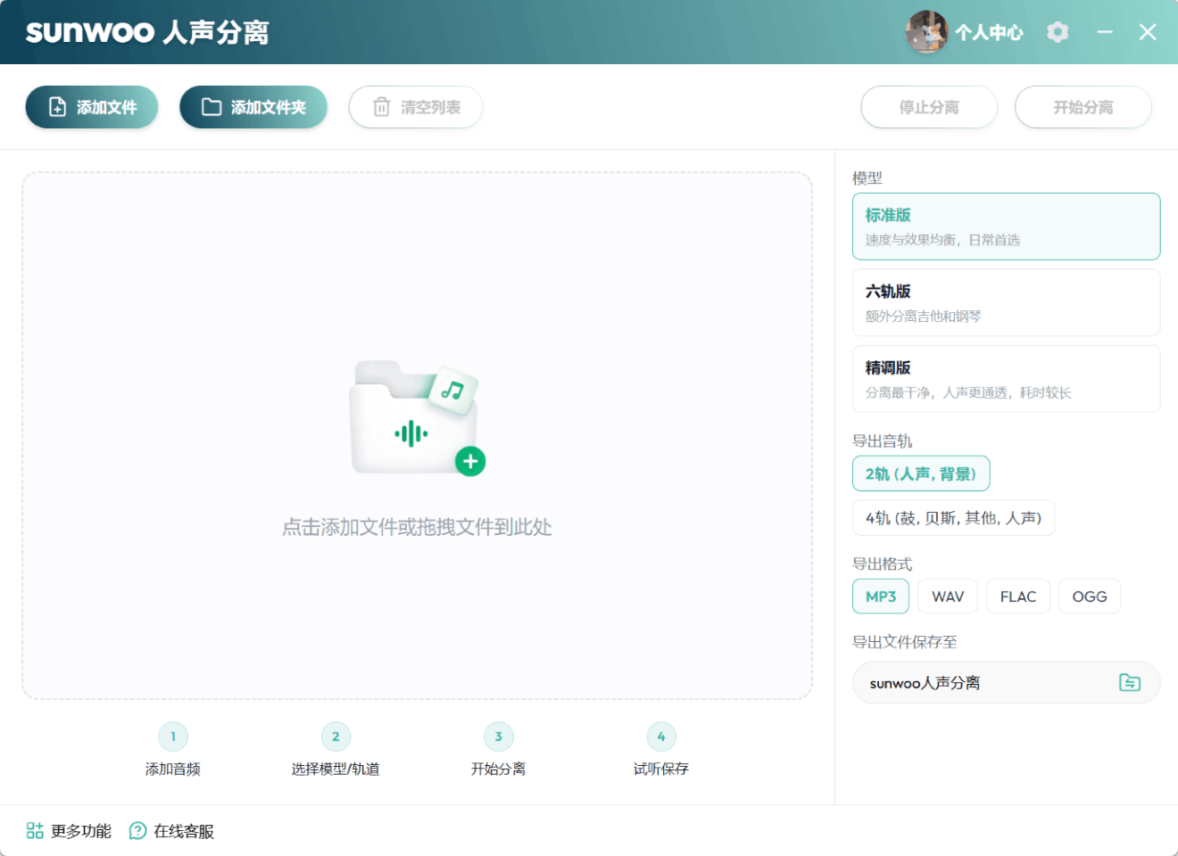
Task: Select the 标准版 model
Action: click(1007, 226)
